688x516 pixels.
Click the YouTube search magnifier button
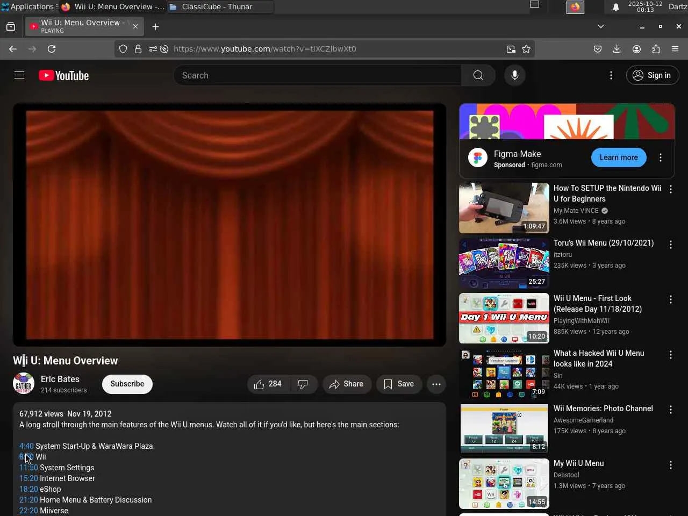coord(478,76)
